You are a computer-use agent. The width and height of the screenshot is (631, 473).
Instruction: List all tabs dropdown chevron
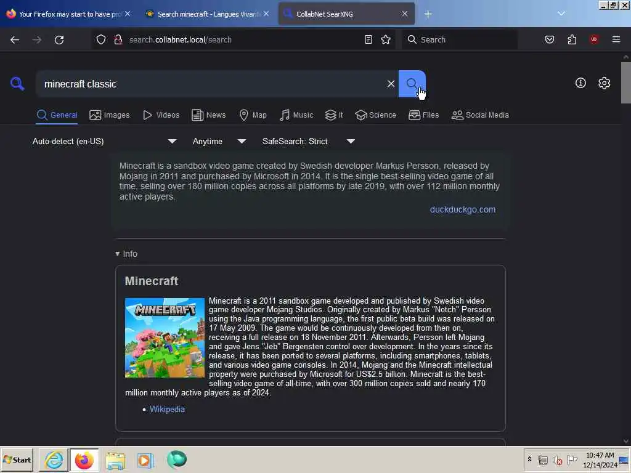coord(561,14)
